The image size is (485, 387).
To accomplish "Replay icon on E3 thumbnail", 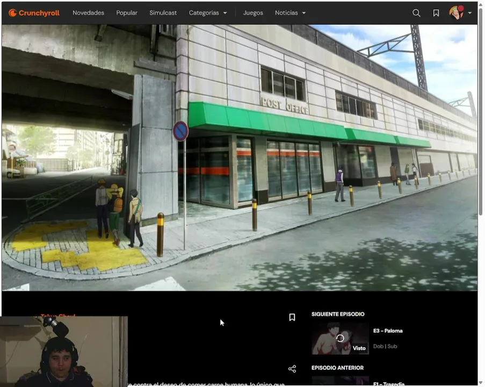I will point(340,338).
